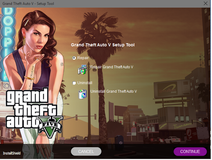This screenshot has height=160, width=212.
Task: Click the 'Grand Theft Auto V Setup Tool' heading
Action: click(x=103, y=45)
